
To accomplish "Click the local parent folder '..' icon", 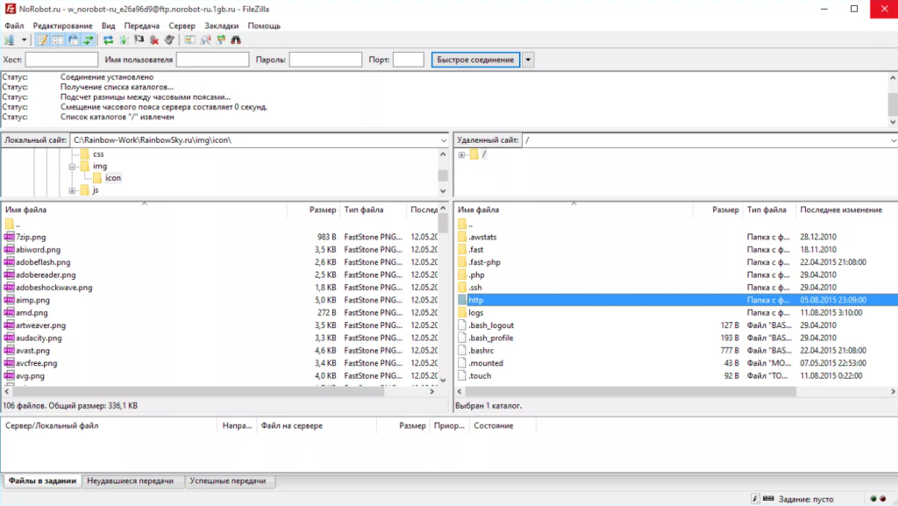I will coord(9,224).
